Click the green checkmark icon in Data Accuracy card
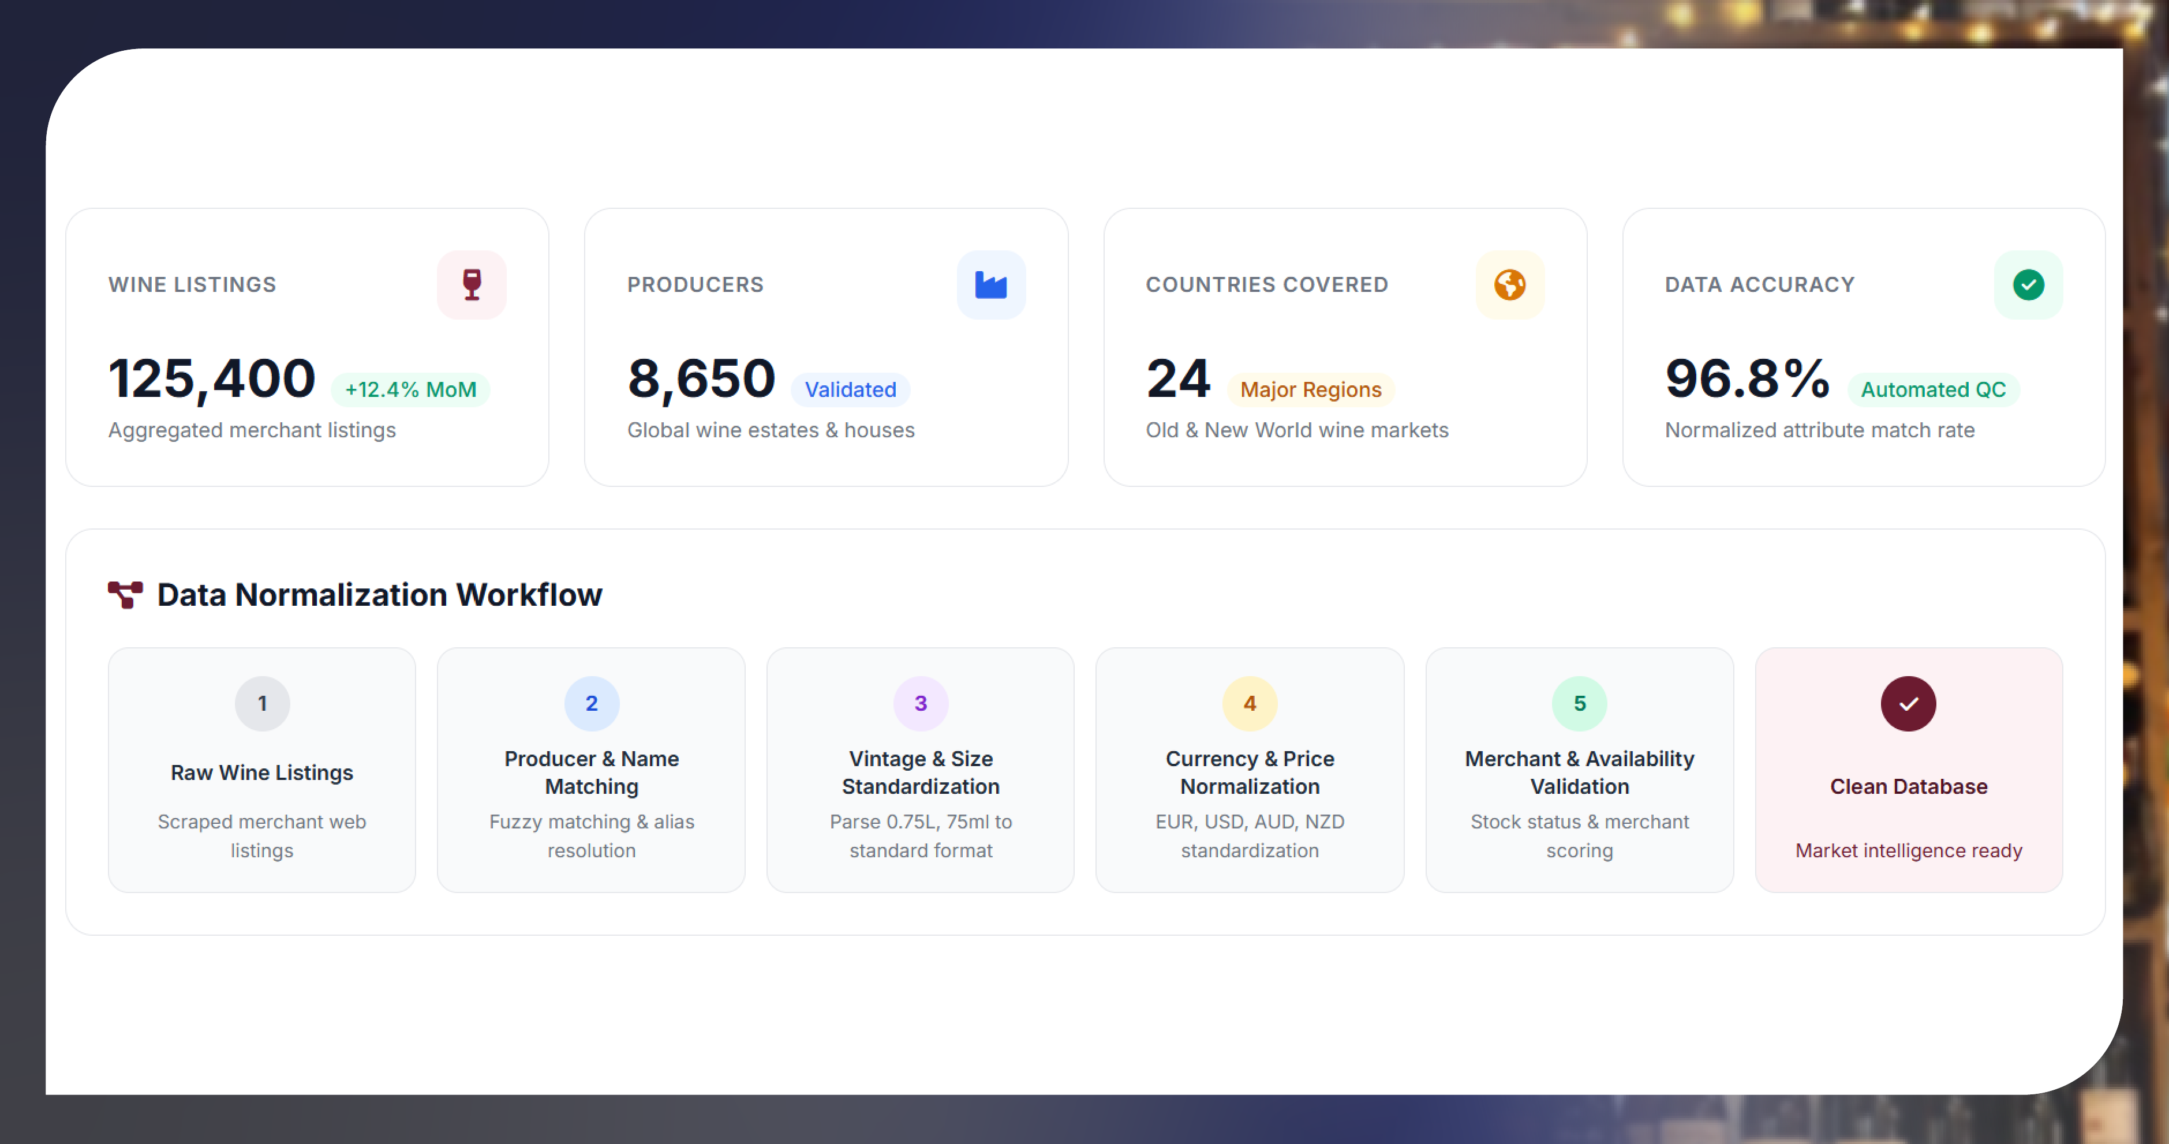The image size is (2169, 1144). coord(2028,284)
